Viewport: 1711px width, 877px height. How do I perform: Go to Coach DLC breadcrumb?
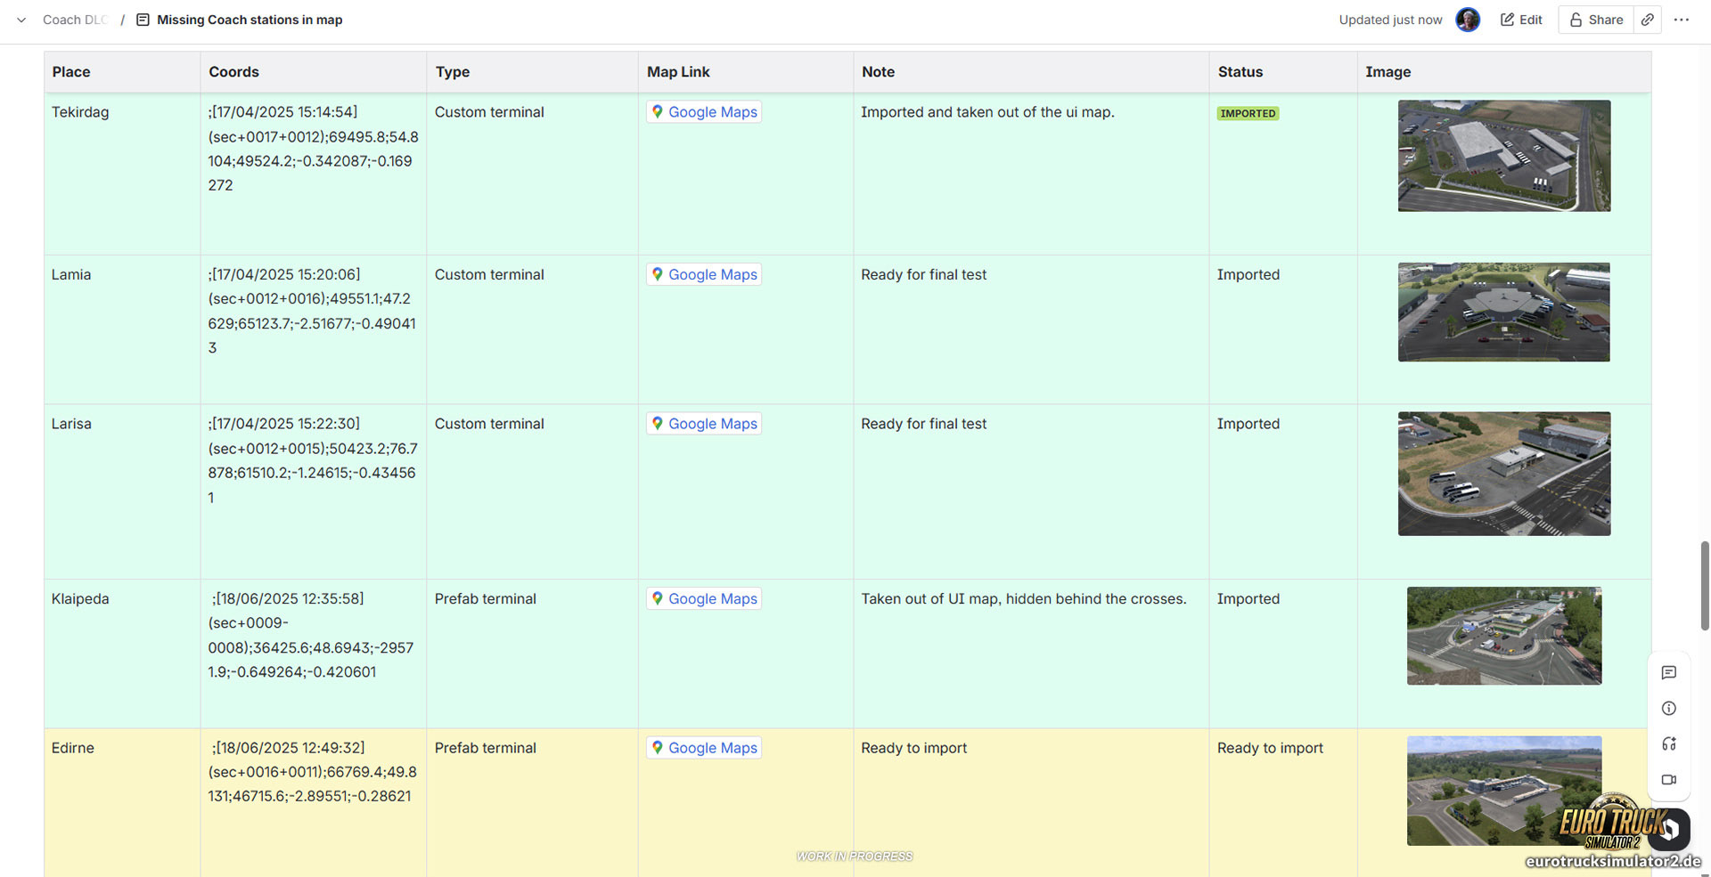[75, 20]
